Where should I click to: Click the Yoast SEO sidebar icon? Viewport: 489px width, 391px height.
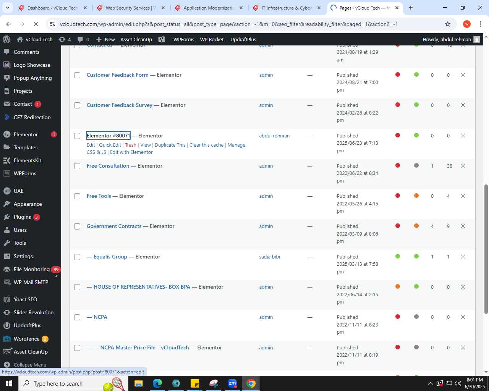point(7,299)
